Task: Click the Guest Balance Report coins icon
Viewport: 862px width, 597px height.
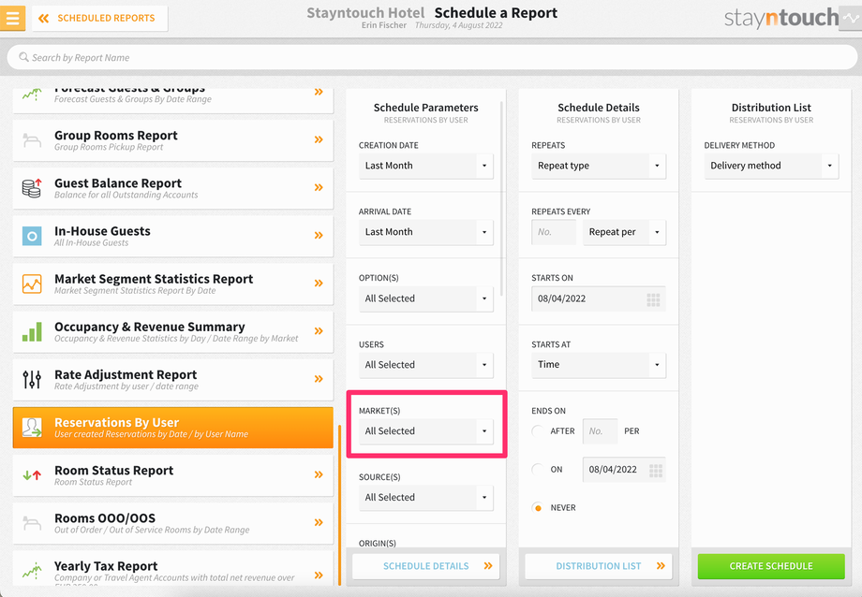Action: (x=32, y=188)
